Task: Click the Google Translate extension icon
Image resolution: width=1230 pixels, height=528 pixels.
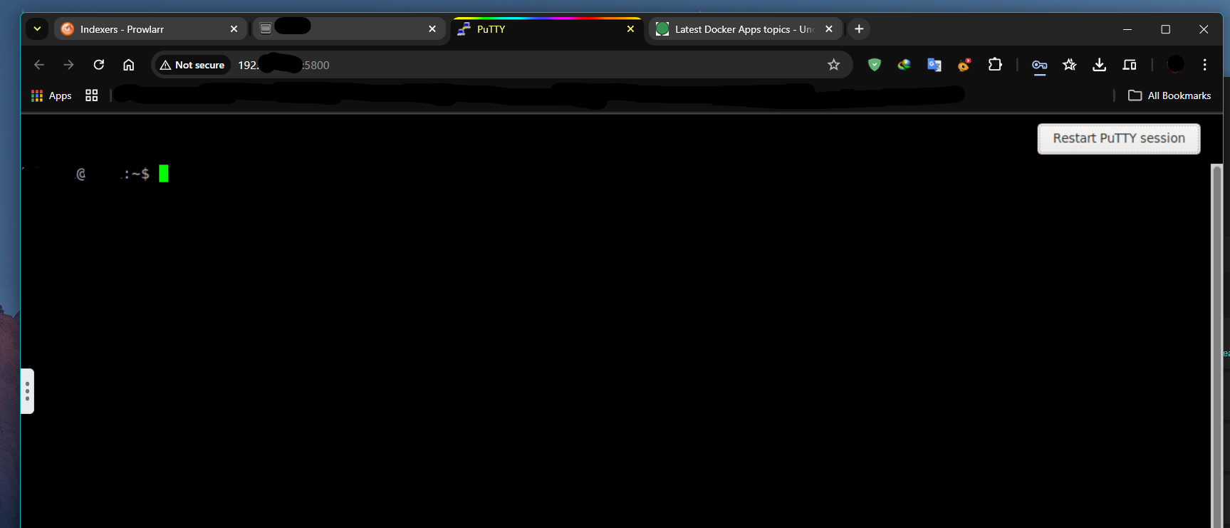Action: pyautogui.click(x=934, y=65)
